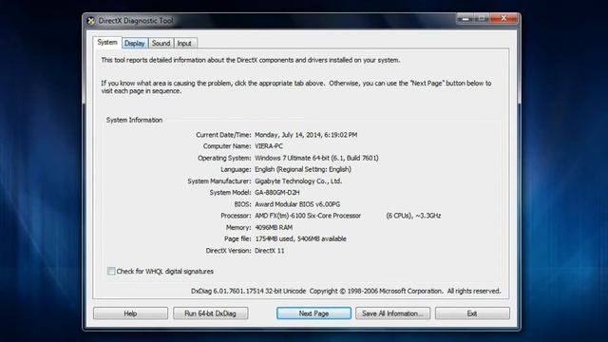Click the 'DxDiag 6.01.7601.17514 32-bit Unicode' text

(248, 292)
